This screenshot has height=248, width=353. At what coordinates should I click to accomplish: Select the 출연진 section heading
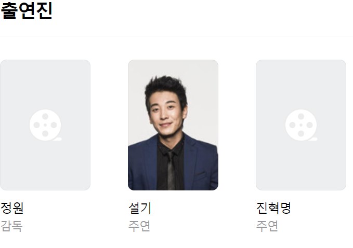pyautogui.click(x=27, y=10)
